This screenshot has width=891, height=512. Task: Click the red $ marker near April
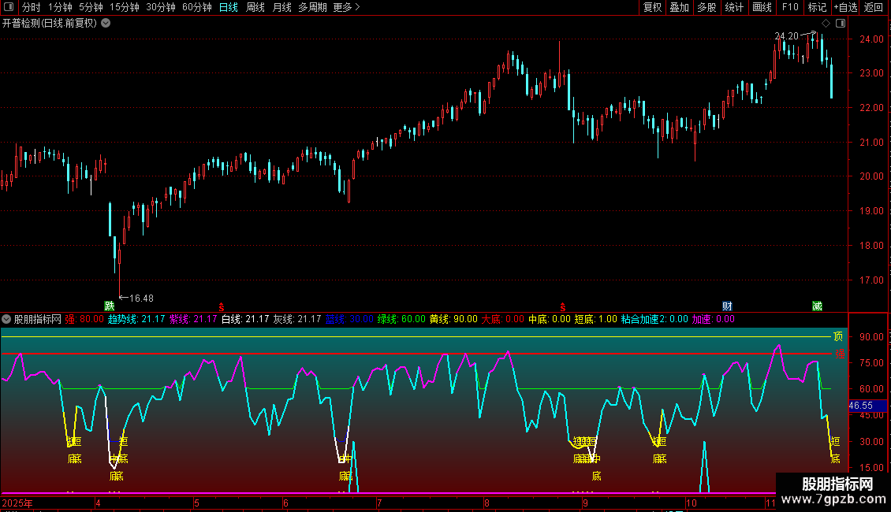[221, 307]
